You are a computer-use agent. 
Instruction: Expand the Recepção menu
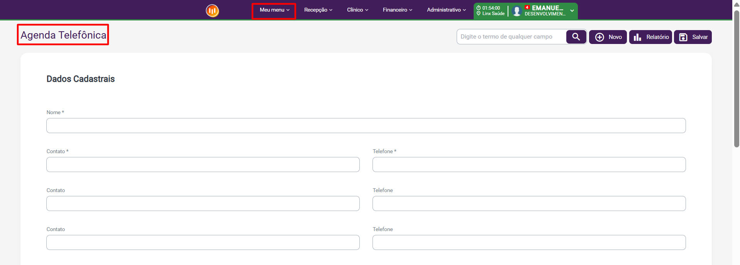point(318,10)
